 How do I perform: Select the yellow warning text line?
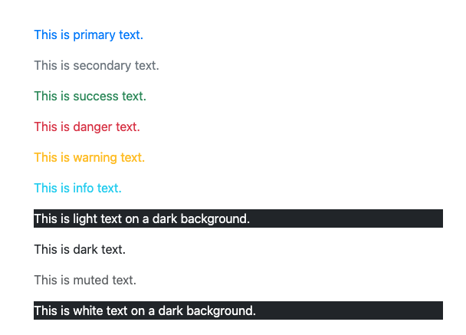(x=89, y=157)
